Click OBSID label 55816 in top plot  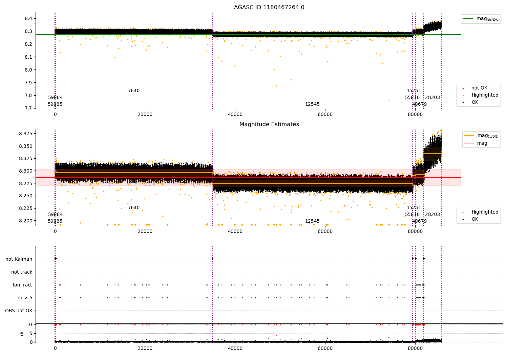412,98
